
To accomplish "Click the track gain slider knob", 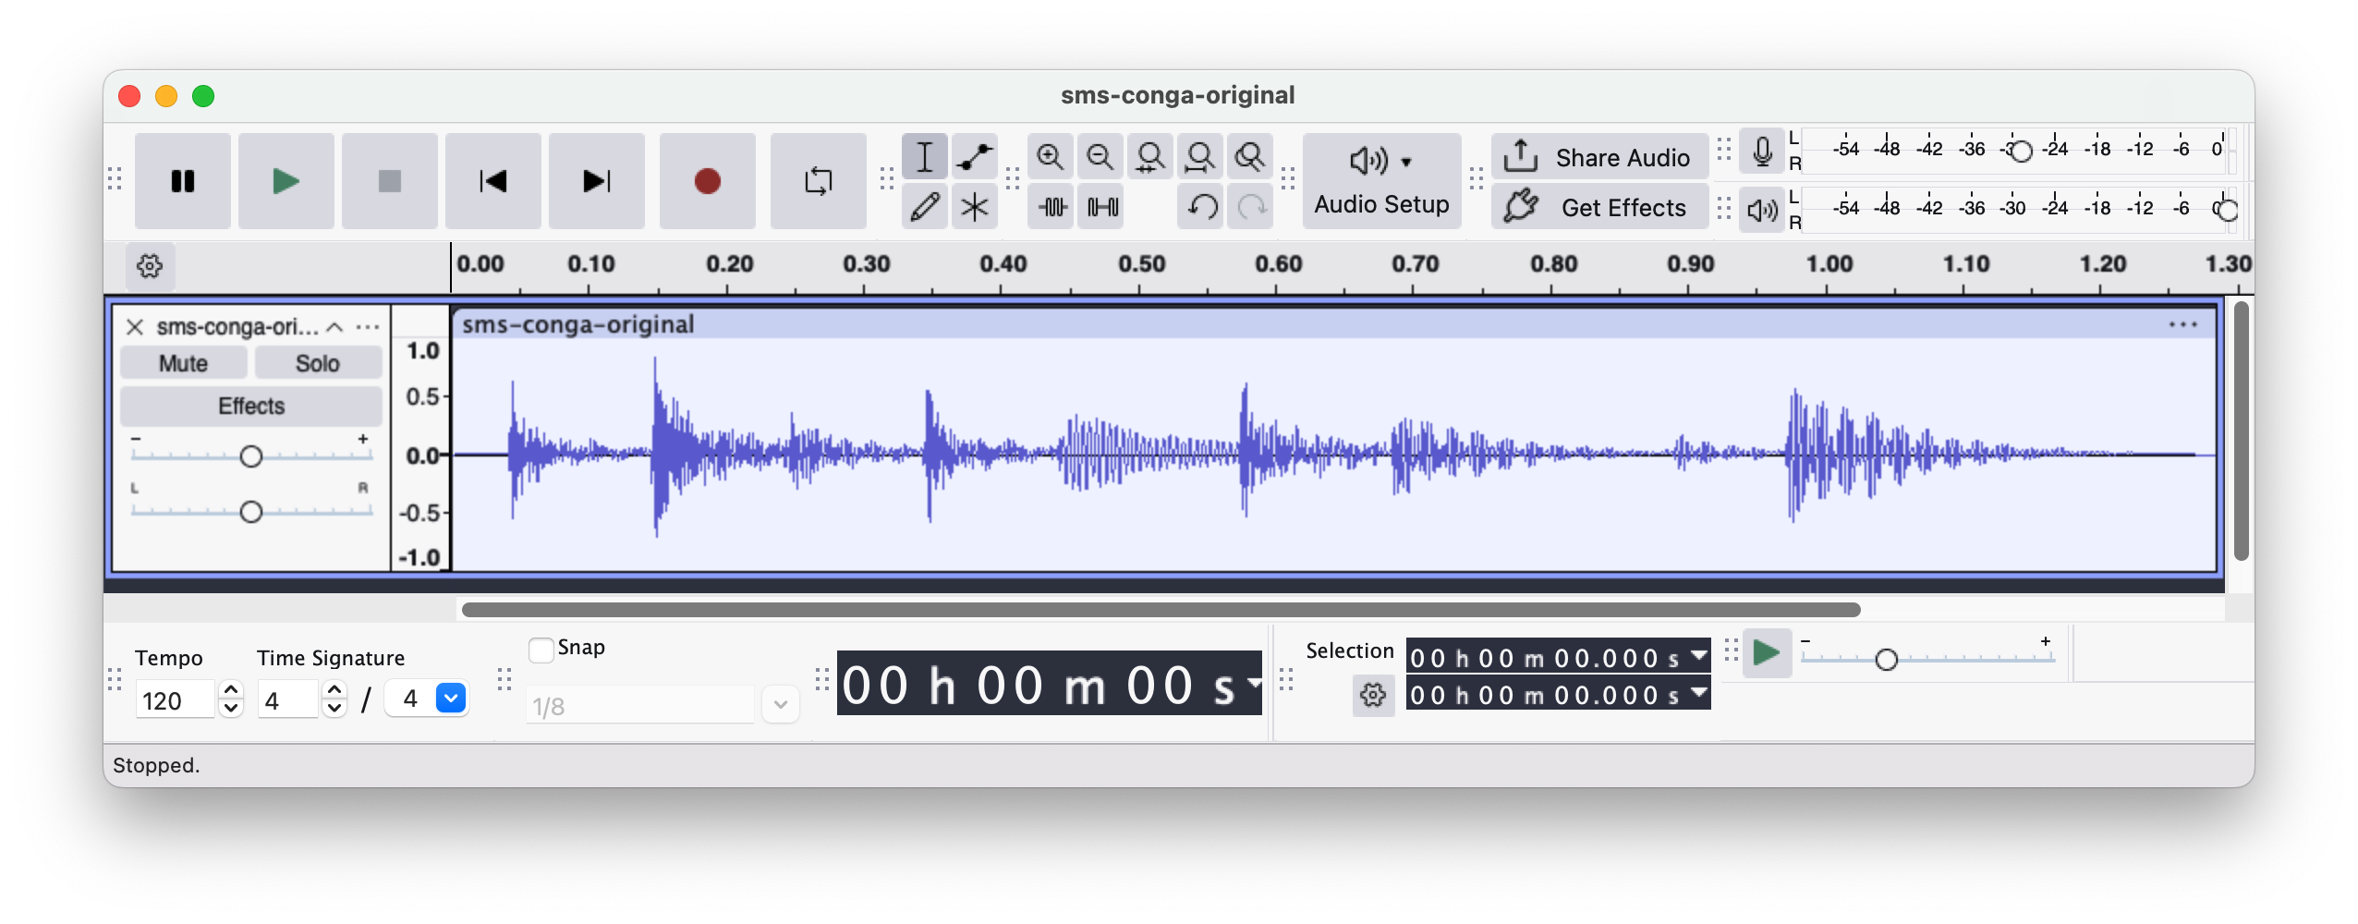I will coord(250,456).
